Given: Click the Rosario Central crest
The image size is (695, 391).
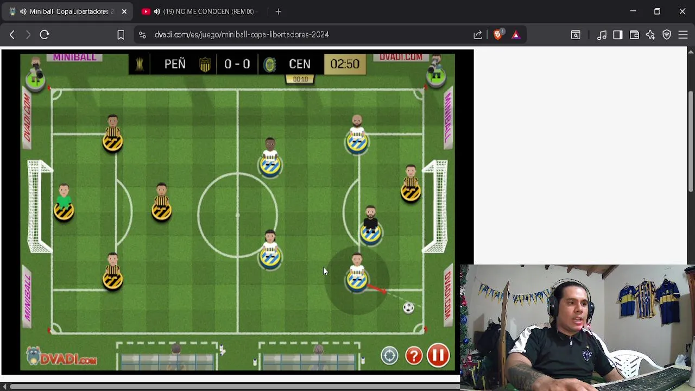Looking at the screenshot, I should pyautogui.click(x=270, y=64).
